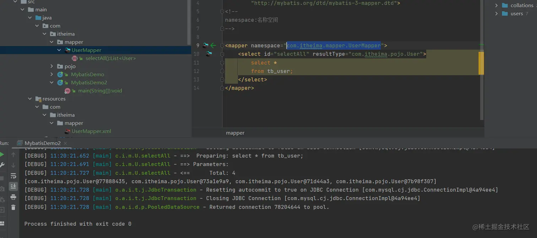The height and width of the screenshot is (238, 537).
Task: Collapse the src folder chevron
Action: point(15,2)
